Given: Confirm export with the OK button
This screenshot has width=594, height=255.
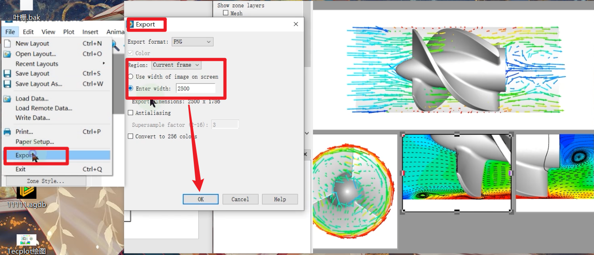Looking at the screenshot, I should [201, 199].
